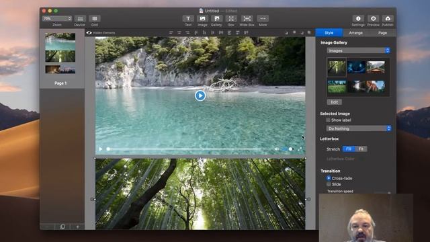Select the green grass gallery thumbnail
430x242 pixels.
tap(337, 87)
